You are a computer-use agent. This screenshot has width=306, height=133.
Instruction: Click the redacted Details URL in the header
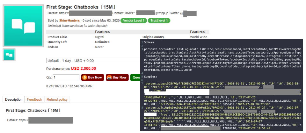click(91, 13)
